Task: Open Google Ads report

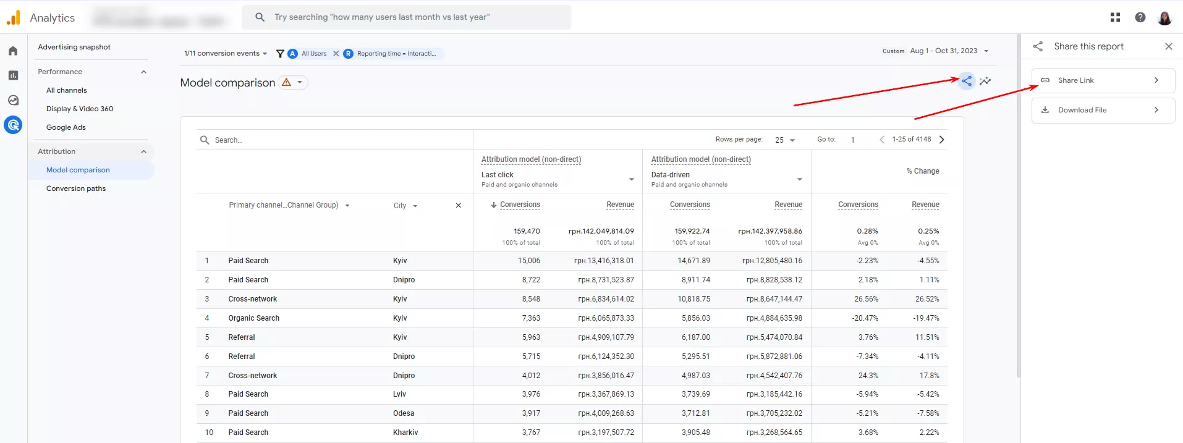Action: coord(66,127)
